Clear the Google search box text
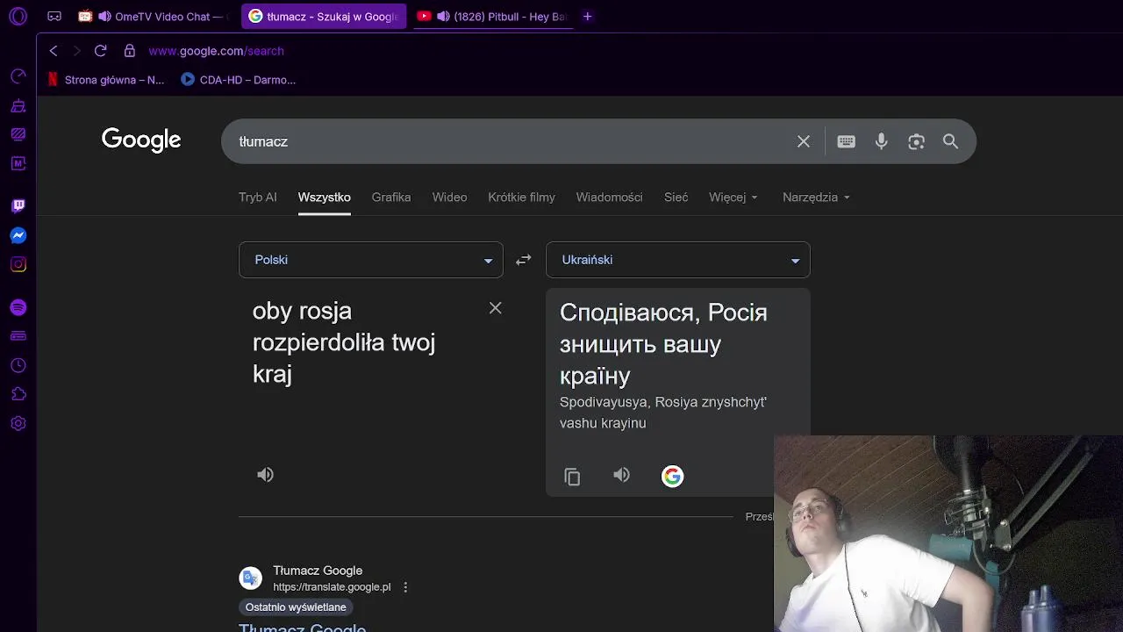This screenshot has height=632, width=1123. pyautogui.click(x=803, y=141)
